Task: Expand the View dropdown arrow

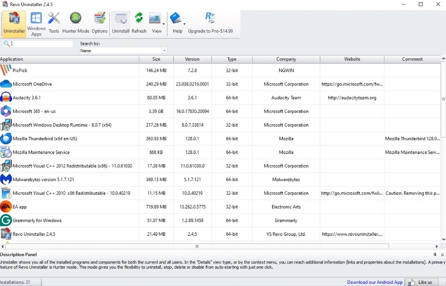Action: 163,24
